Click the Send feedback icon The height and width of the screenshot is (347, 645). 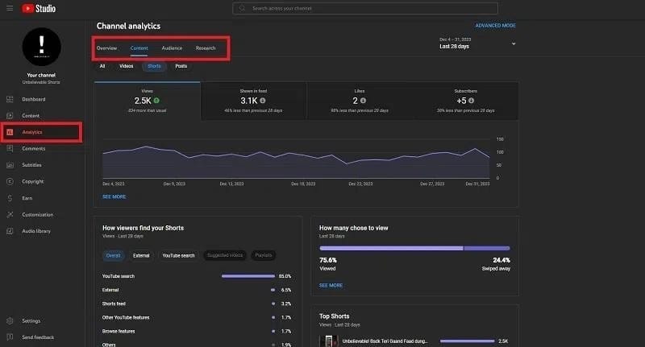[10, 337]
